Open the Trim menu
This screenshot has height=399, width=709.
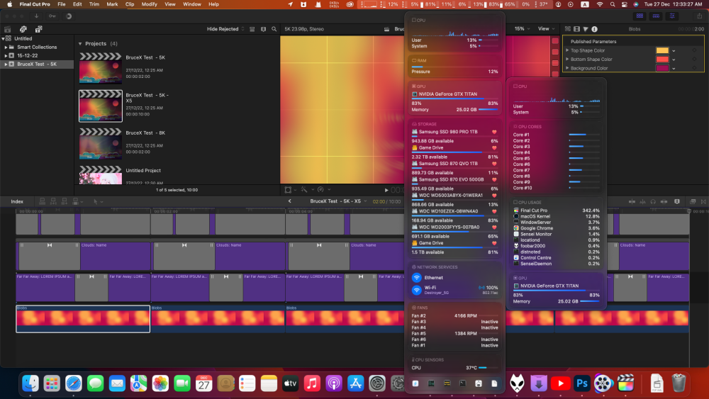click(94, 4)
